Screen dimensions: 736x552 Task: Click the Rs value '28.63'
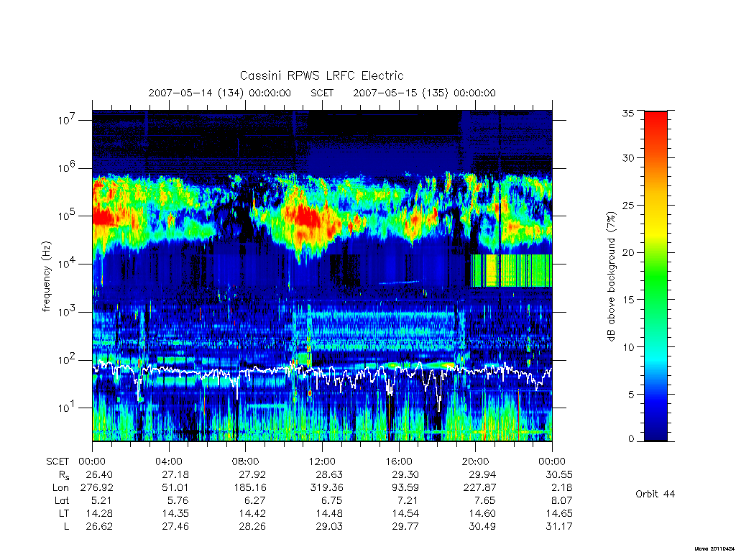[329, 474]
